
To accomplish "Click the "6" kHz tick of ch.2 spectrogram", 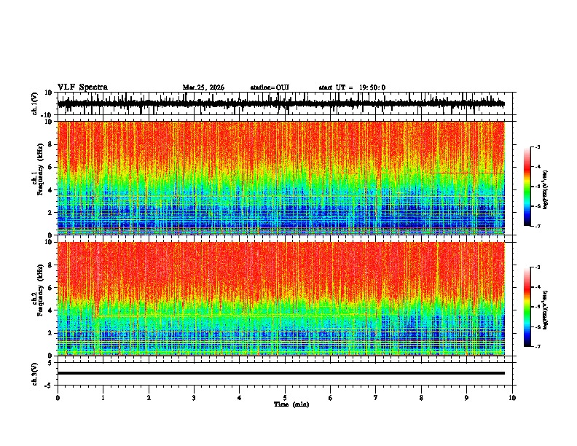I will [51, 288].
